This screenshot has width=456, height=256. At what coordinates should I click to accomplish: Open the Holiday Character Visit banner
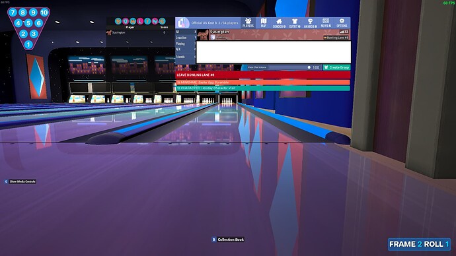(262, 88)
